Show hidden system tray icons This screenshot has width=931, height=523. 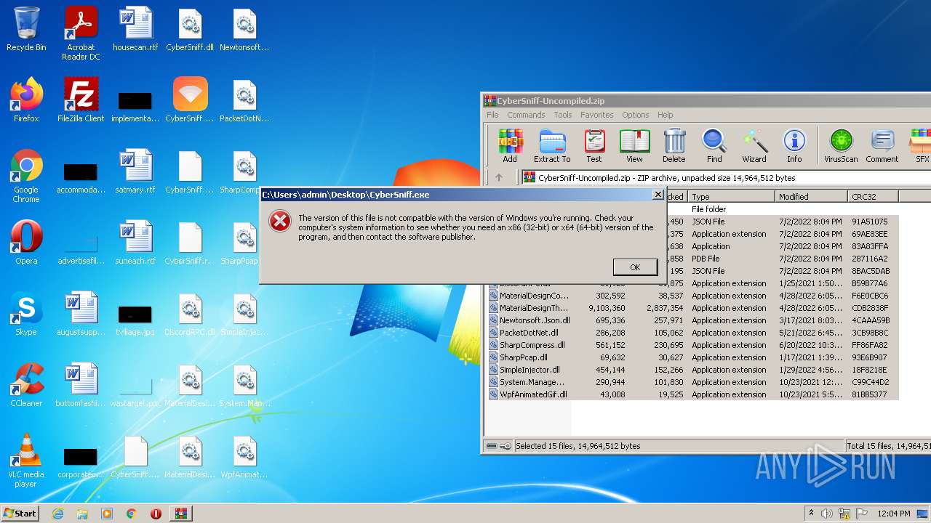pos(811,514)
